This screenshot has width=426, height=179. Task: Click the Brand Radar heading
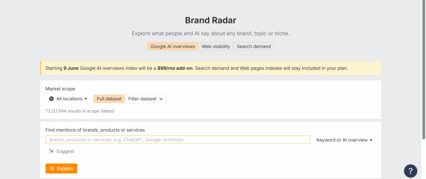[x=211, y=20]
